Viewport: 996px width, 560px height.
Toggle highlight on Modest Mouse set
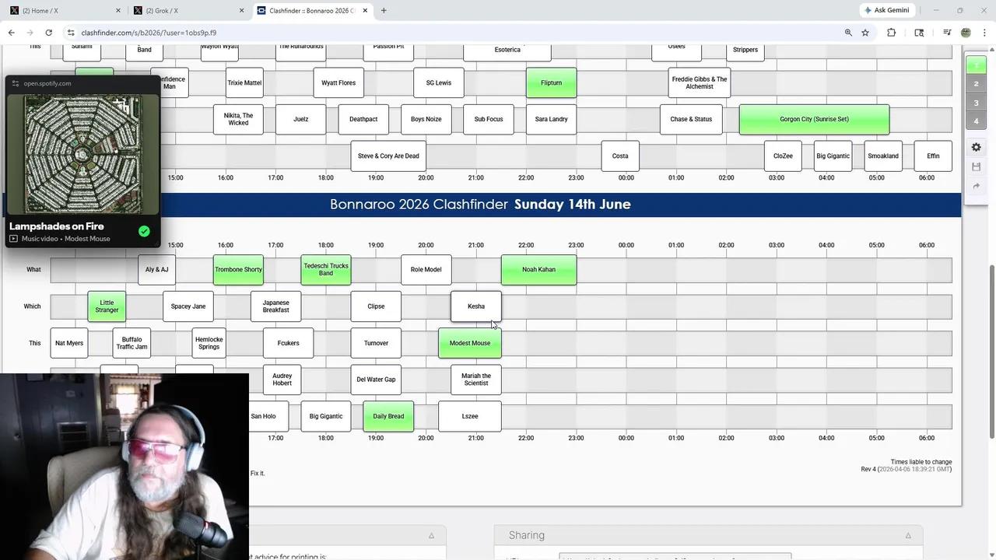pos(470,343)
